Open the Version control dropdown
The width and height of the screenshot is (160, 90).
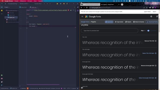tap(24, 4)
